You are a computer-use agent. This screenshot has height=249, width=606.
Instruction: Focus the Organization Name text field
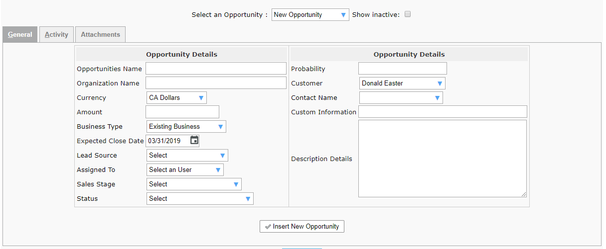[216, 83]
